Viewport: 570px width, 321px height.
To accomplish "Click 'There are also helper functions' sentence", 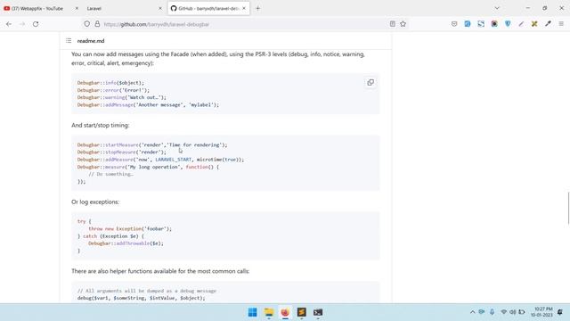I will click(x=160, y=271).
